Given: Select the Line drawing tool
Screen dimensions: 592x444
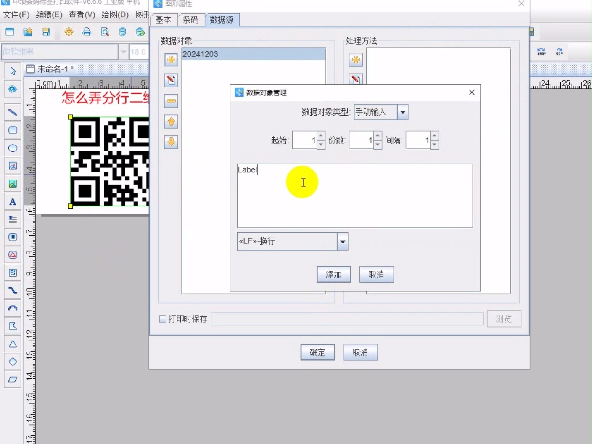Looking at the screenshot, I should tap(13, 112).
